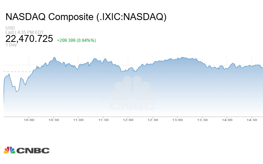
Task: Click the 10:00 time axis label
Action: coord(29,120)
